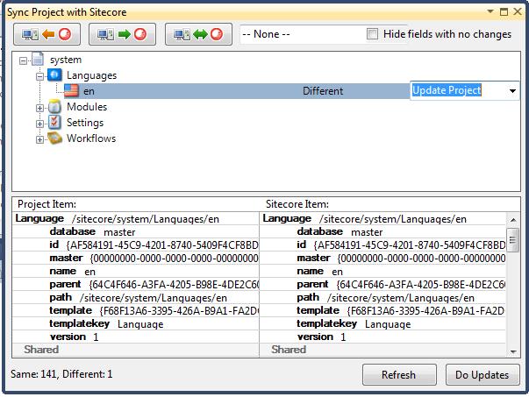Expand the Workflows tree node
The image size is (529, 397).
coord(39,139)
